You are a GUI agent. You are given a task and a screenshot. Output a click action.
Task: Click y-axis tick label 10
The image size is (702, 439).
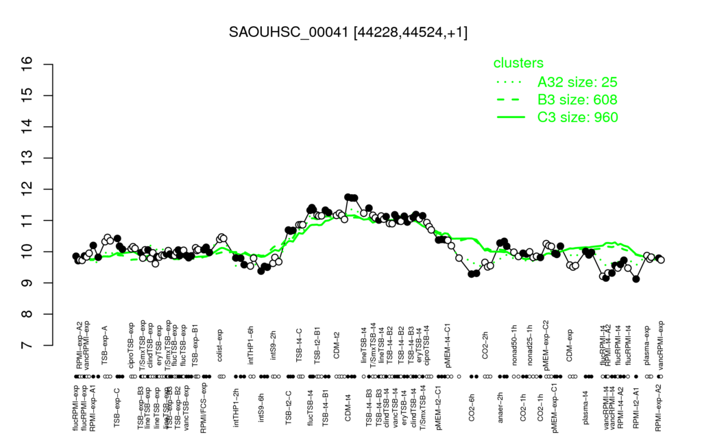tap(27, 252)
